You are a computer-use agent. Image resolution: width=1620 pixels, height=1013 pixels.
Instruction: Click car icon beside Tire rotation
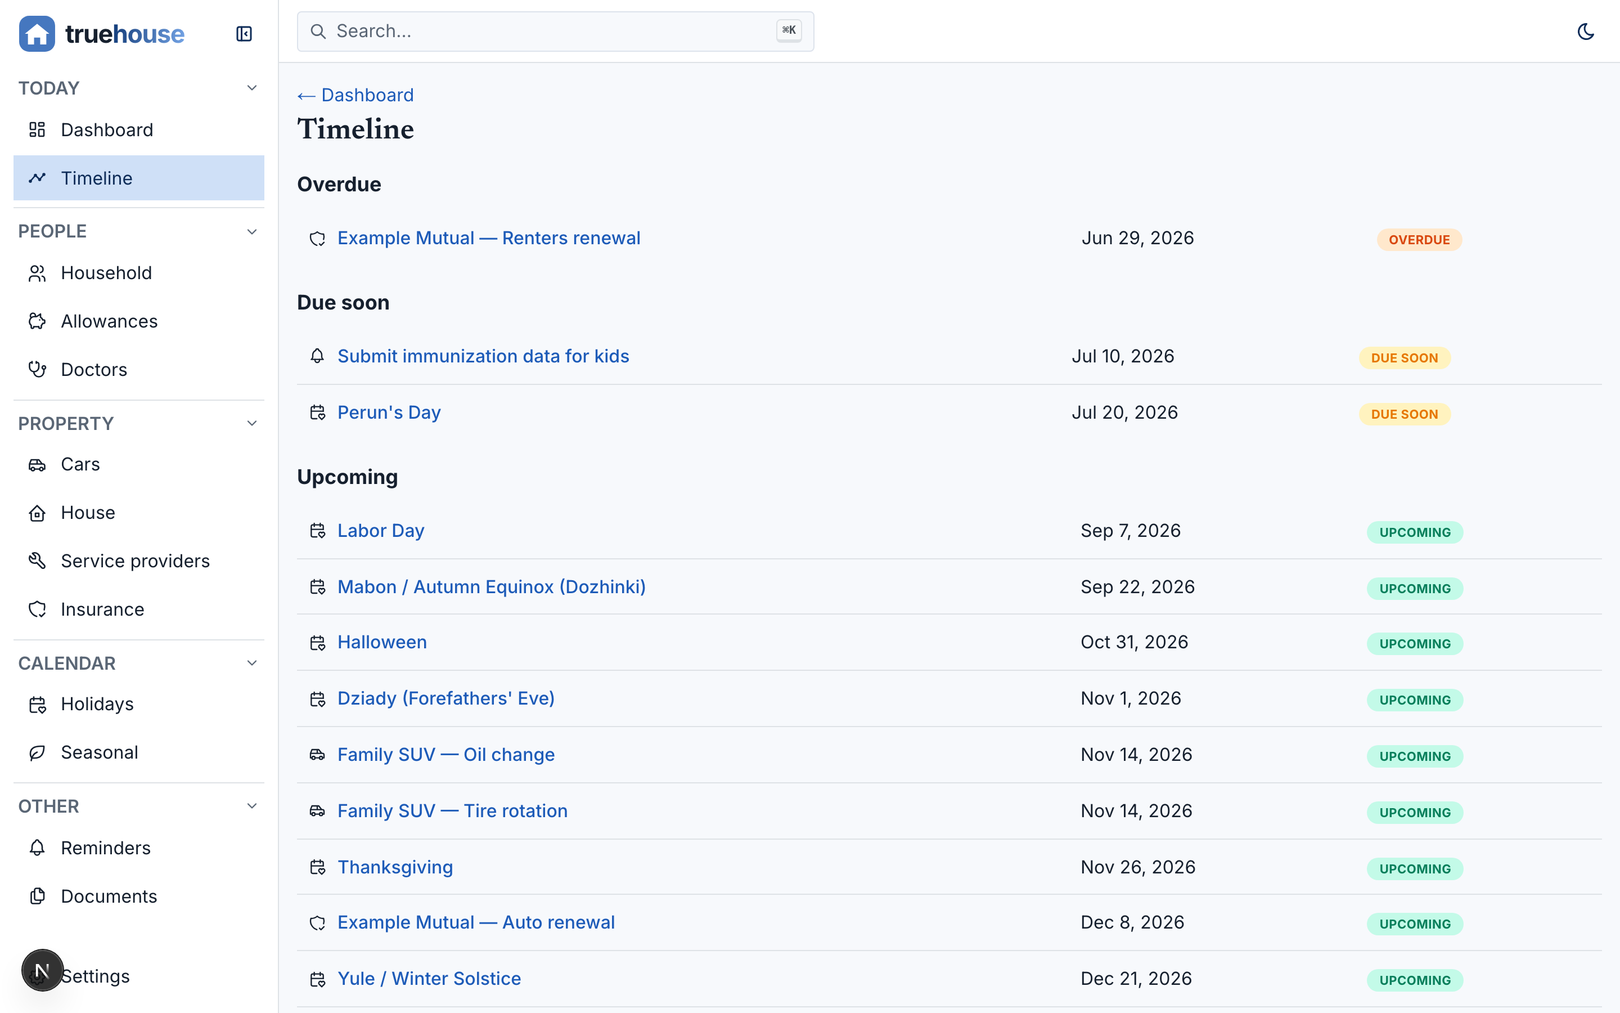point(317,810)
